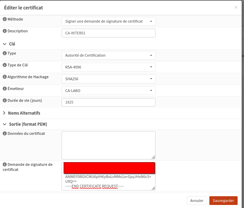Click the info icon beside Type de Clé

click(x=5, y=65)
